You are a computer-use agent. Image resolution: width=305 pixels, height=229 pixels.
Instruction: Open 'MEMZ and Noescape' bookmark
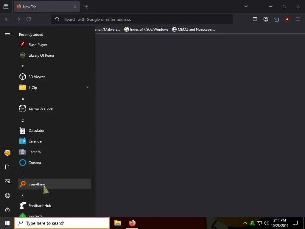[194, 30]
